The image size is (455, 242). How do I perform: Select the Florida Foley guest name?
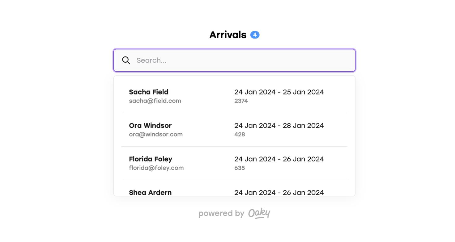pyautogui.click(x=151, y=159)
